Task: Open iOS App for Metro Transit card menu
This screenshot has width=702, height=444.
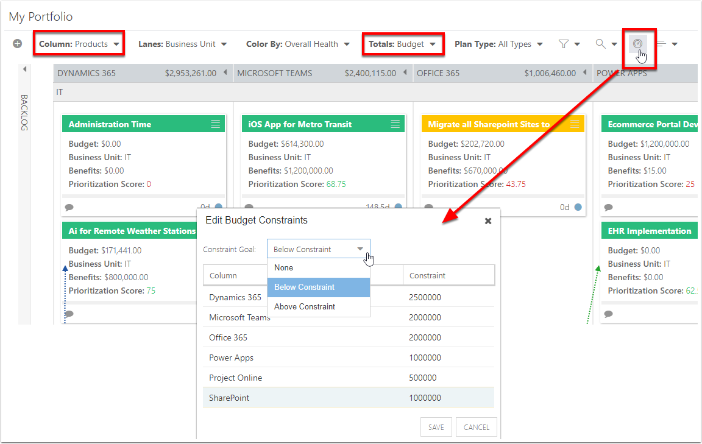Action: click(395, 124)
